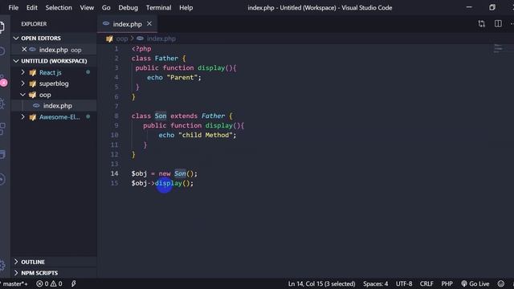
Task: Click the '$obj = new Son();' line
Action: [x=165, y=173]
